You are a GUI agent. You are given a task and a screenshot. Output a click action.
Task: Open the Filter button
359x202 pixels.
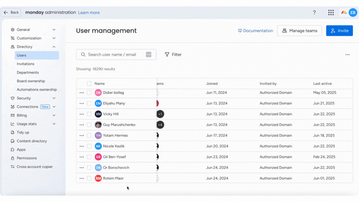pos(173,55)
